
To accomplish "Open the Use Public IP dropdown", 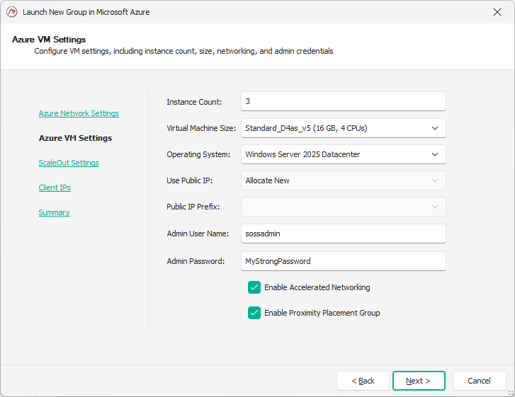I will [344, 180].
